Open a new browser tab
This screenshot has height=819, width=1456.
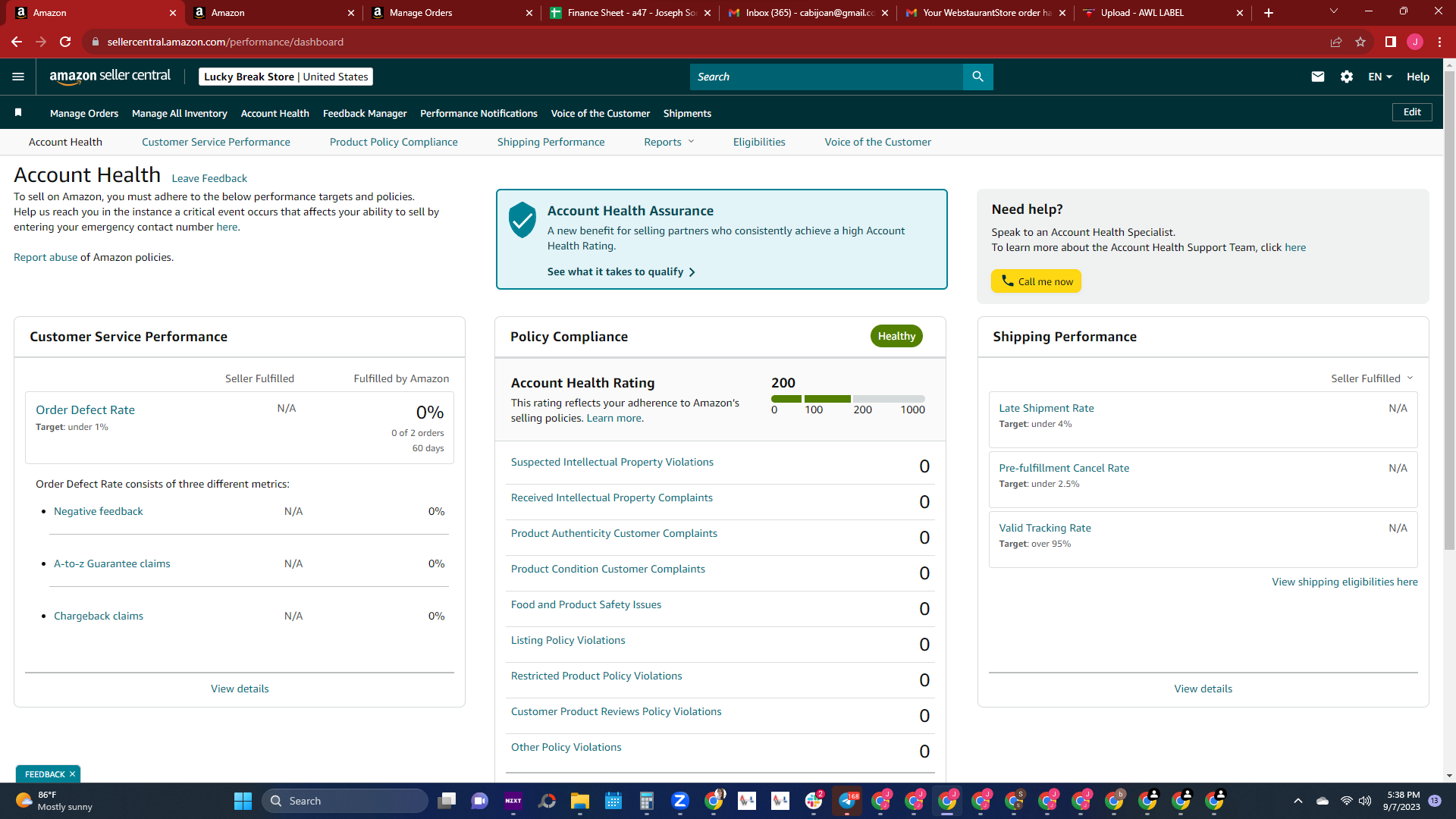click(1269, 13)
